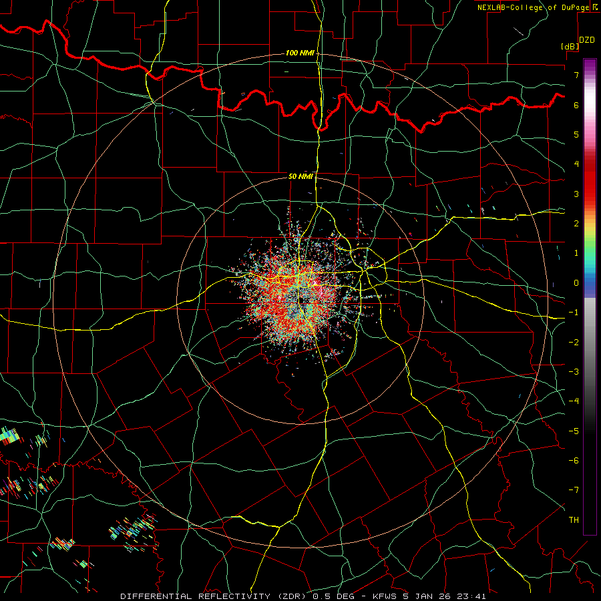The image size is (601, 601).
Task: Click the -6 value on the color scale
Action: 574,461
